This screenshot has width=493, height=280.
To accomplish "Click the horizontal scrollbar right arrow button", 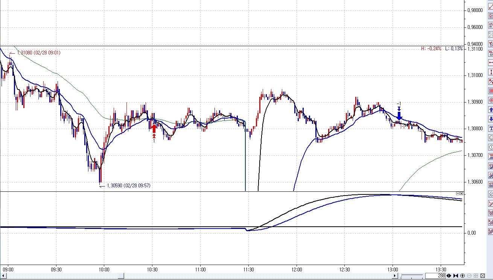I will 395,276.
